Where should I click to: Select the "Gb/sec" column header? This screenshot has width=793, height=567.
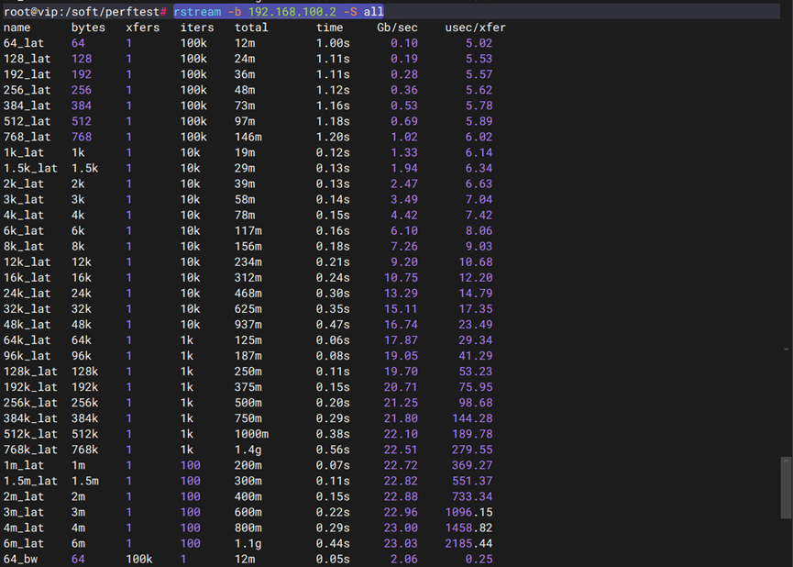click(x=397, y=28)
